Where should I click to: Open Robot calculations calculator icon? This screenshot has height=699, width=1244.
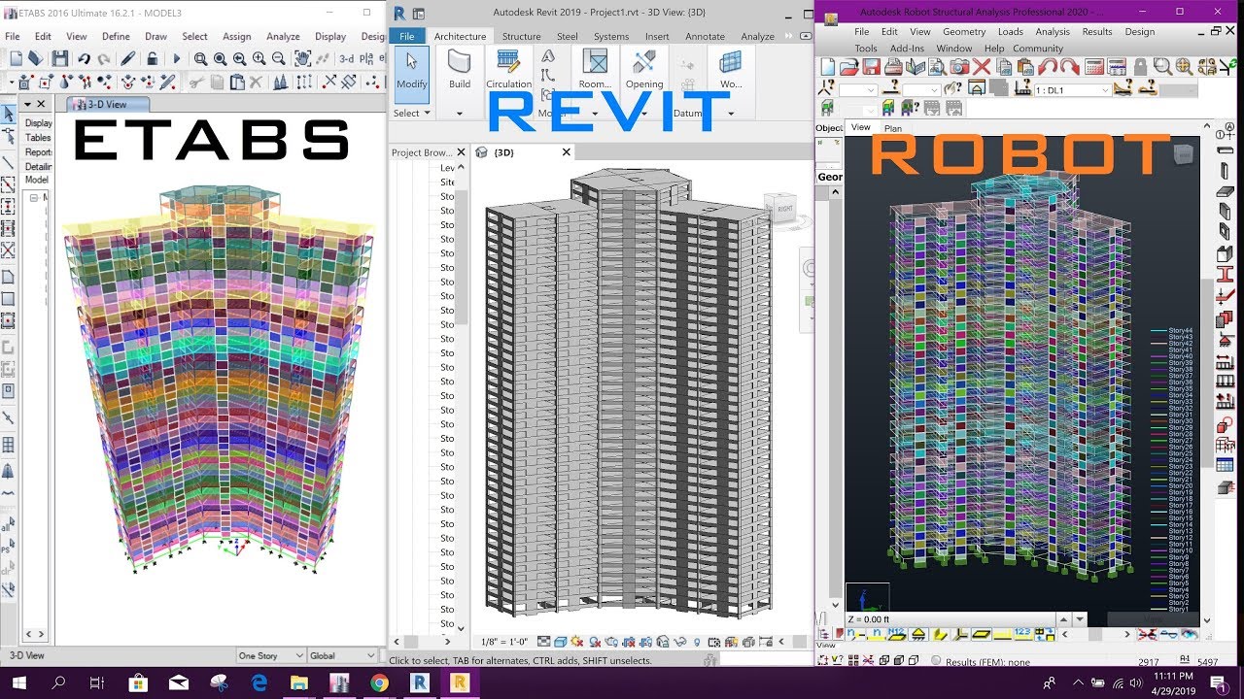[1093, 67]
